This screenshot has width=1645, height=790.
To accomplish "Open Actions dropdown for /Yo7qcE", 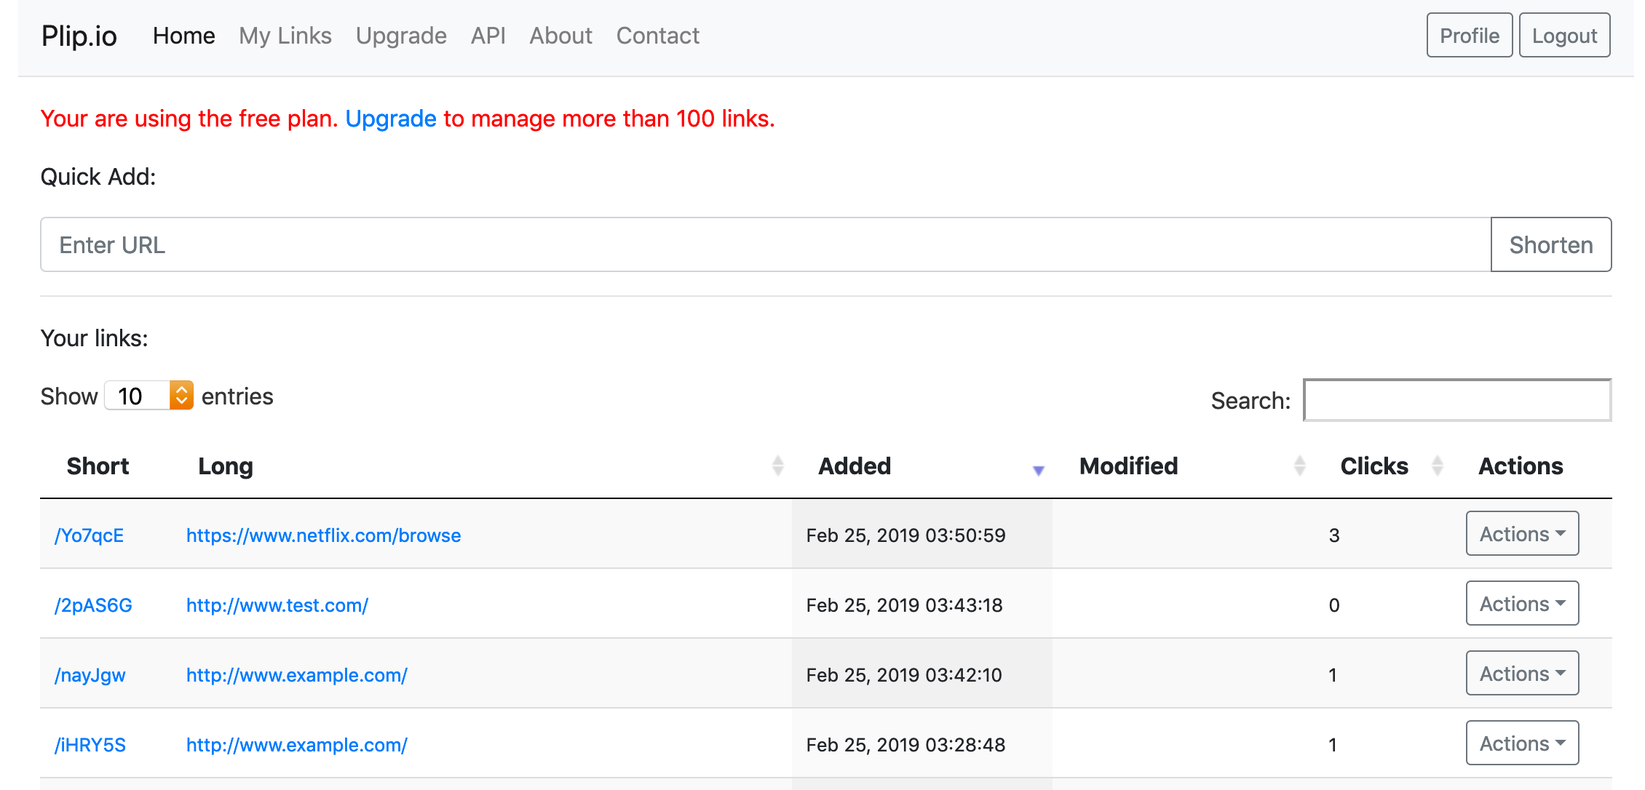I will click(1522, 534).
